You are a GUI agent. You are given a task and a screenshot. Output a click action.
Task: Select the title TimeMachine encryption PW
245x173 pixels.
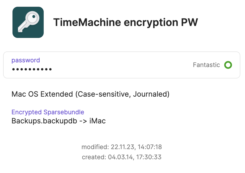[x=125, y=23]
